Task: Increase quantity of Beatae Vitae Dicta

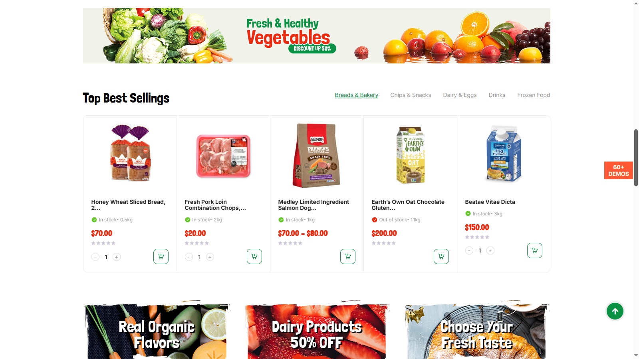Action: point(490,251)
